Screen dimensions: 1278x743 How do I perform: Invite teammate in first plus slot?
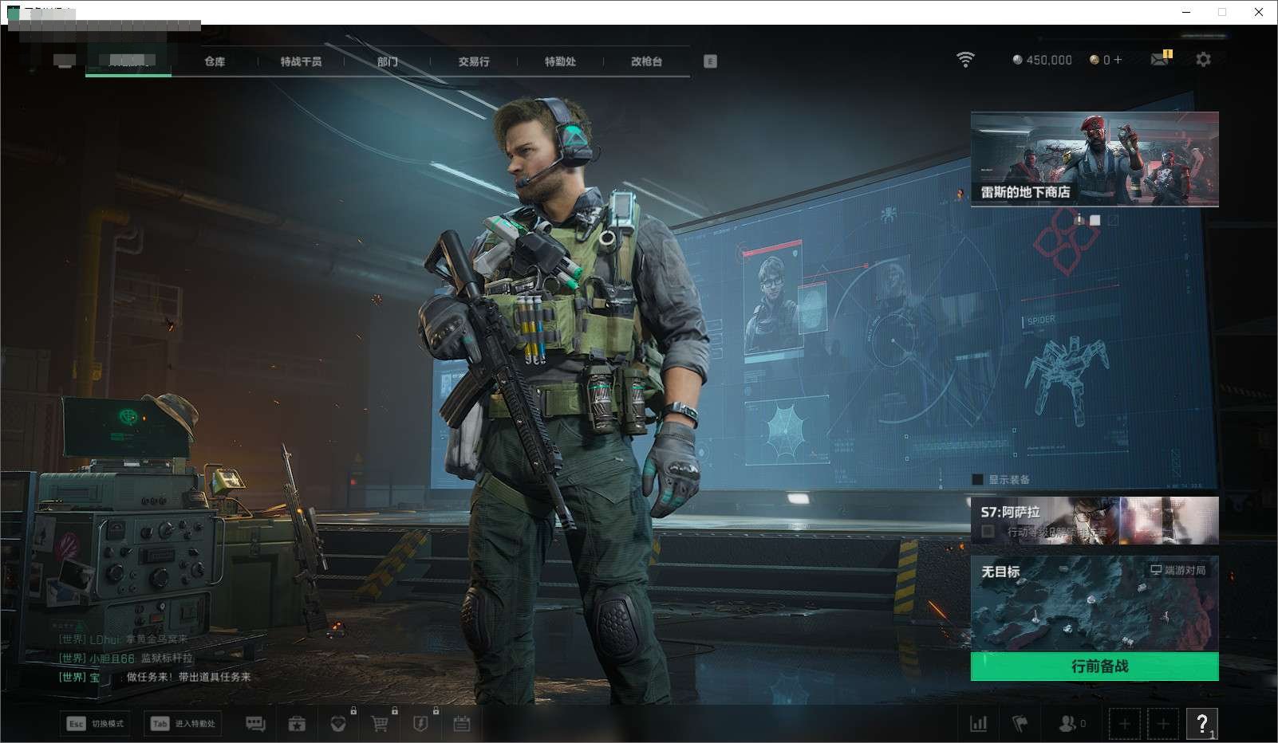(x=1125, y=724)
